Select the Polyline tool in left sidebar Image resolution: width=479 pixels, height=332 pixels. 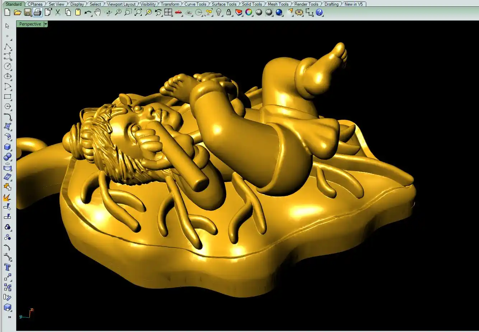(x=8, y=47)
